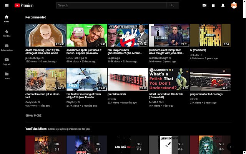Visit Cody'sLab channel link
This screenshot has width=246, height=154.
coord(31,102)
